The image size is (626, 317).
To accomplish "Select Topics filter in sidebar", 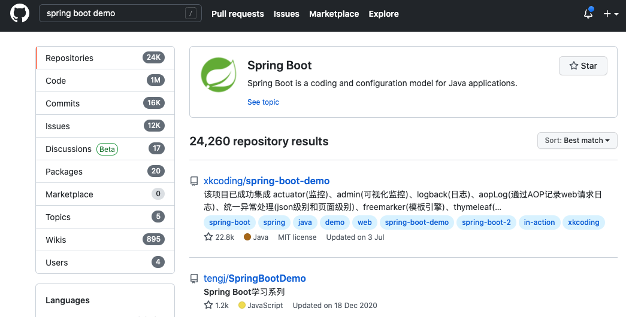I will pyautogui.click(x=105, y=217).
